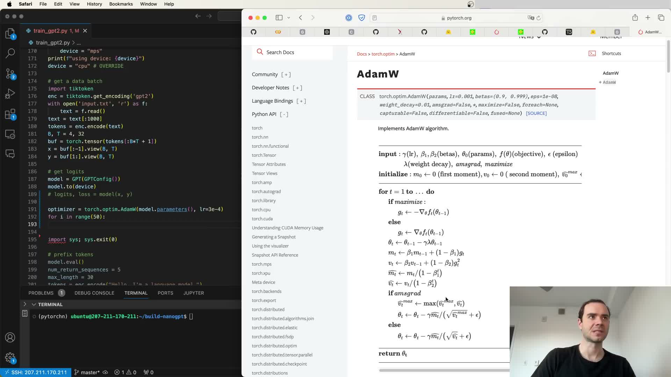Open the Explorer icon in VS Code sidebar
The image size is (671, 377).
pyautogui.click(x=10, y=34)
